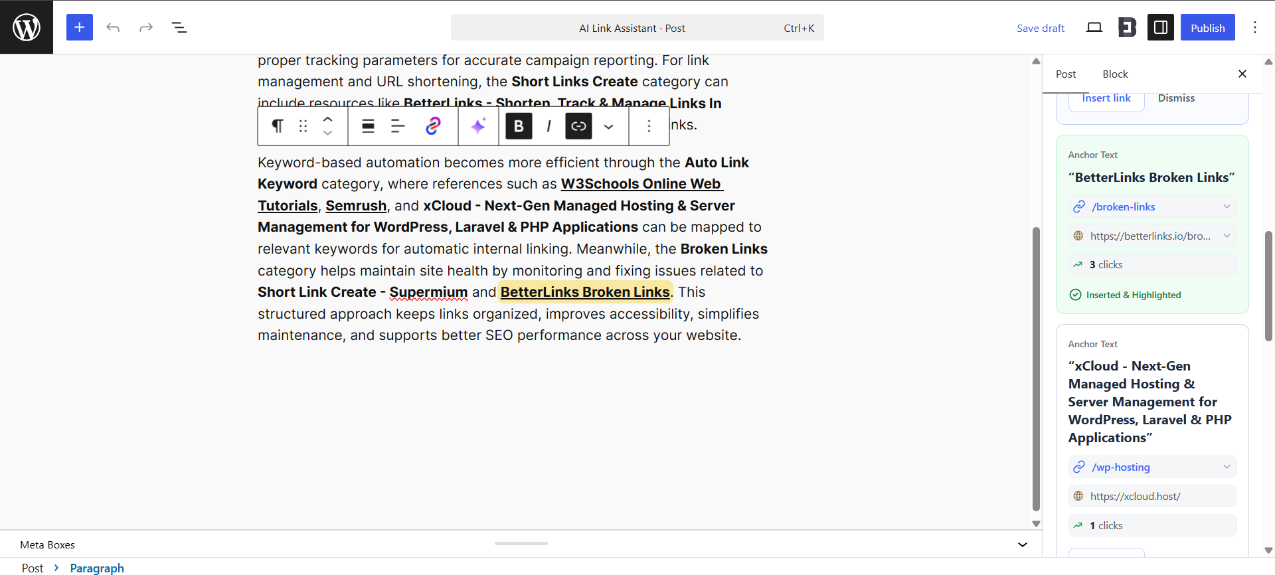This screenshot has height=575, width=1275.
Task: Toggle the Settings sidebar
Action: tap(1161, 27)
